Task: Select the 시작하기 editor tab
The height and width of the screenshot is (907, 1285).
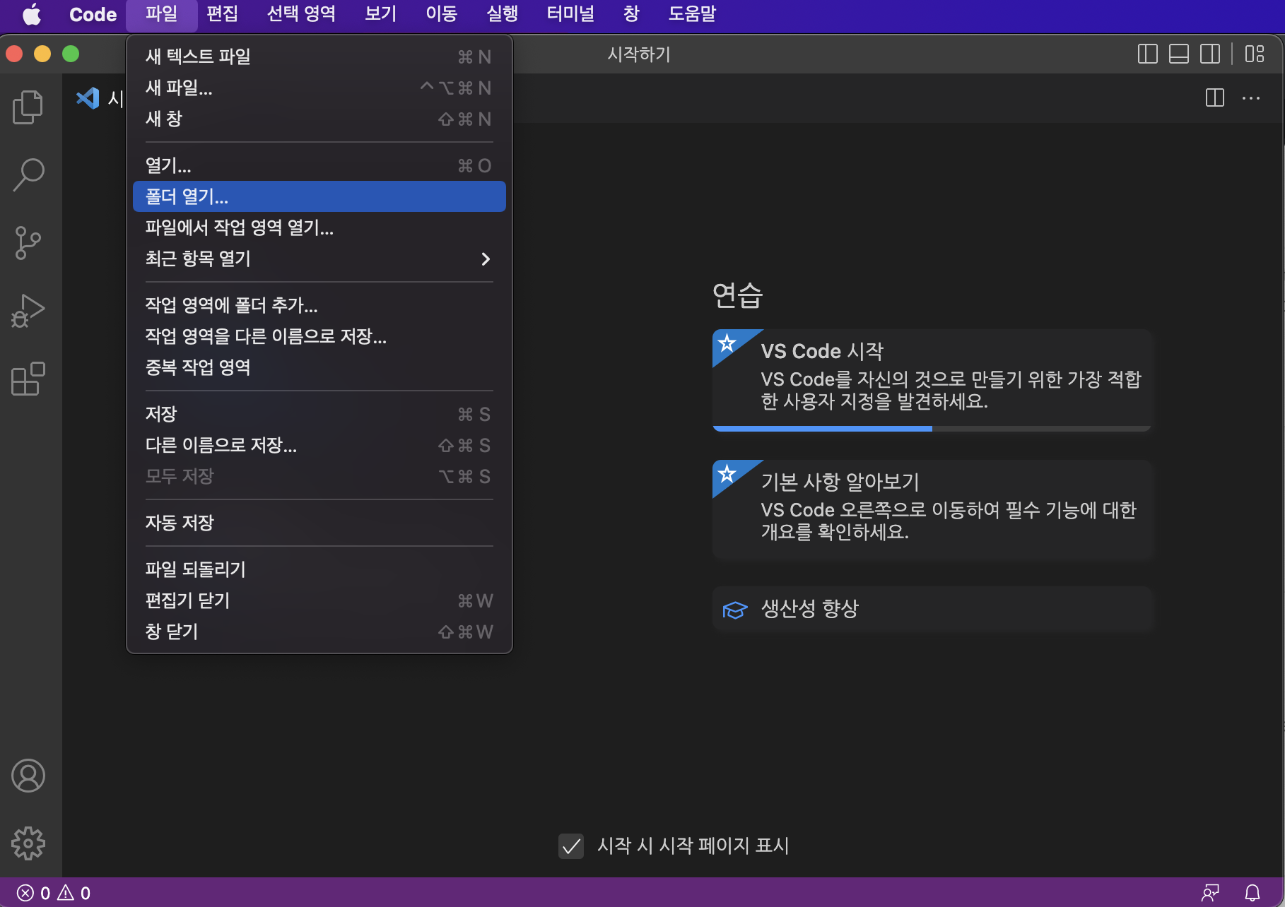Action: tap(99, 98)
